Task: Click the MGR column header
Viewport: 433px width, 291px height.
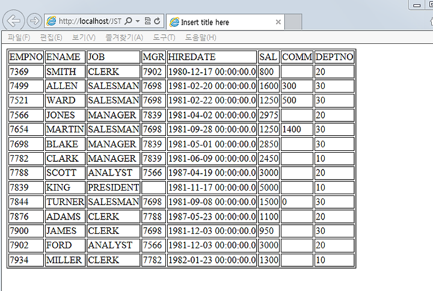Action: pyautogui.click(x=153, y=57)
